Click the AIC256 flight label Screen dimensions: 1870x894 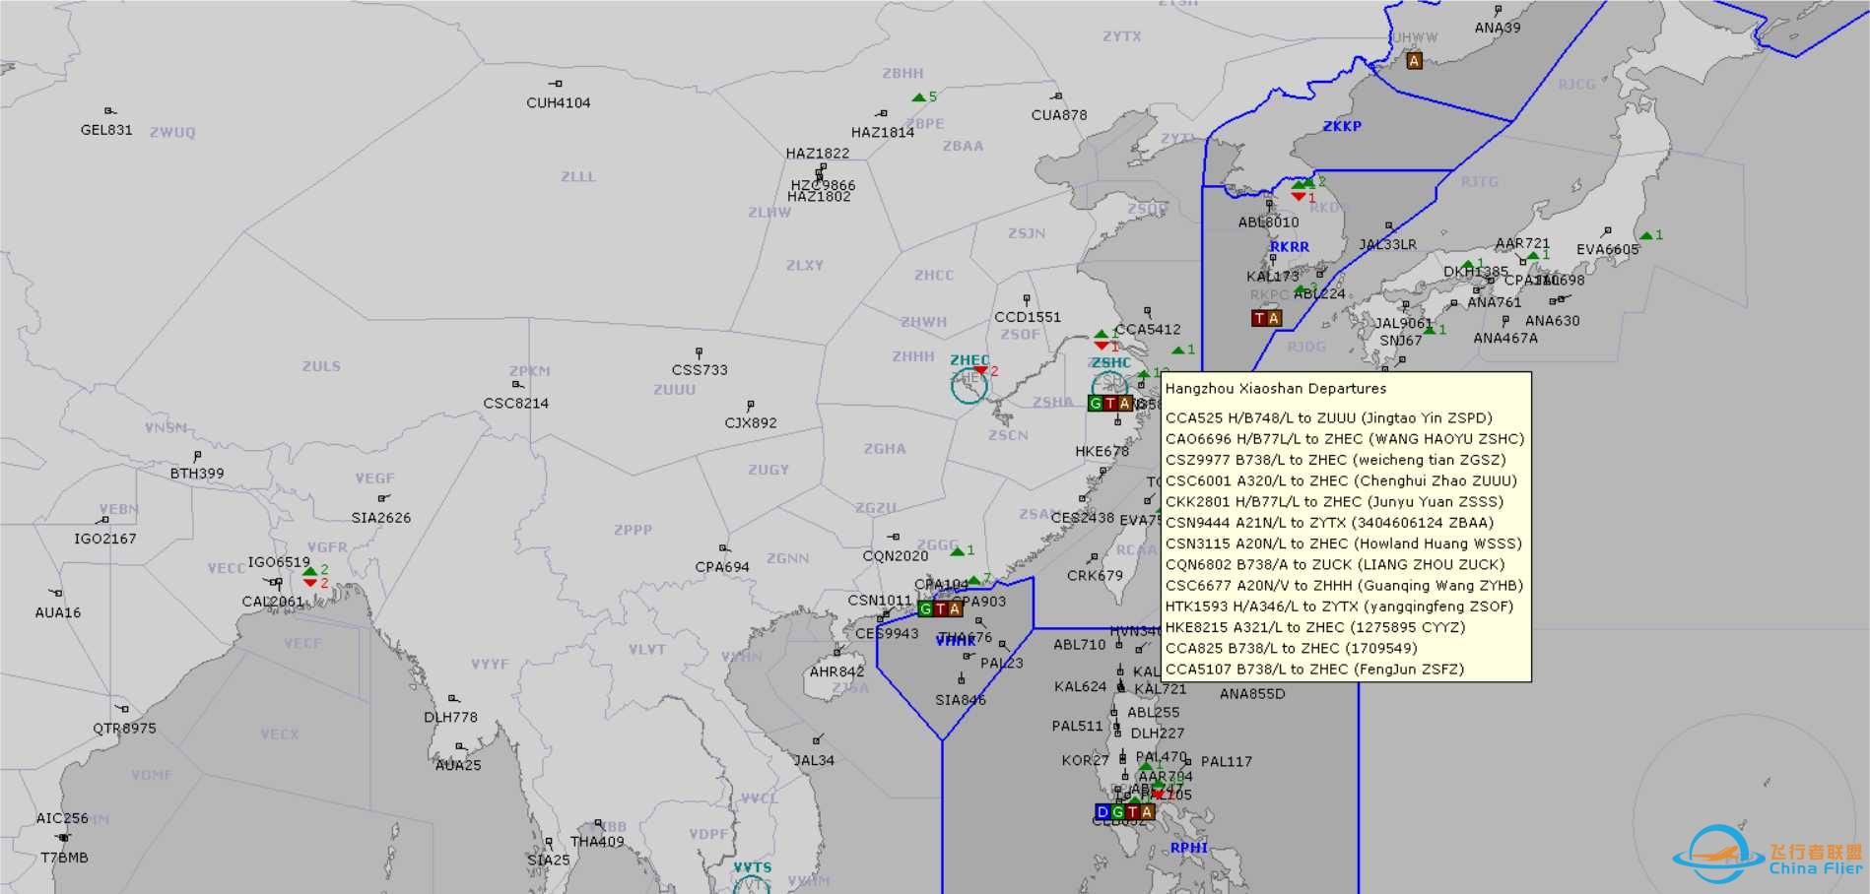(62, 818)
